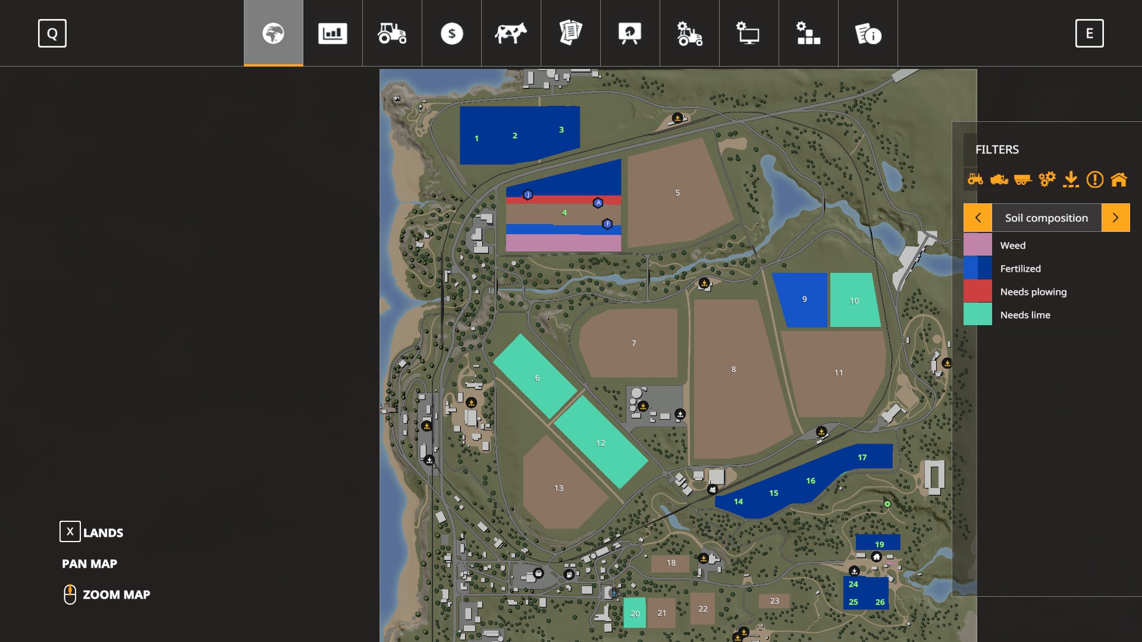This screenshot has height=642, width=1142.
Task: Open the Vehicles tractor overview tab
Action: pyautogui.click(x=392, y=33)
